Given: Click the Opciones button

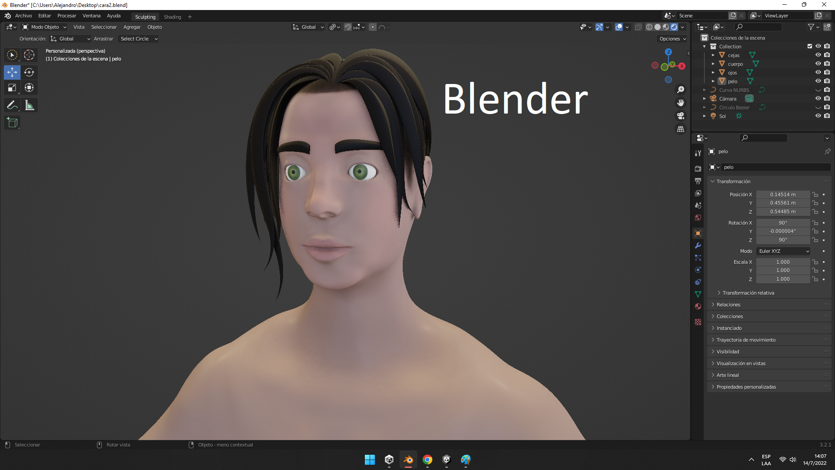Looking at the screenshot, I should 672,39.
